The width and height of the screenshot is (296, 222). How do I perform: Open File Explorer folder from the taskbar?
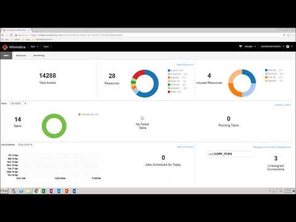[x=29, y=191]
